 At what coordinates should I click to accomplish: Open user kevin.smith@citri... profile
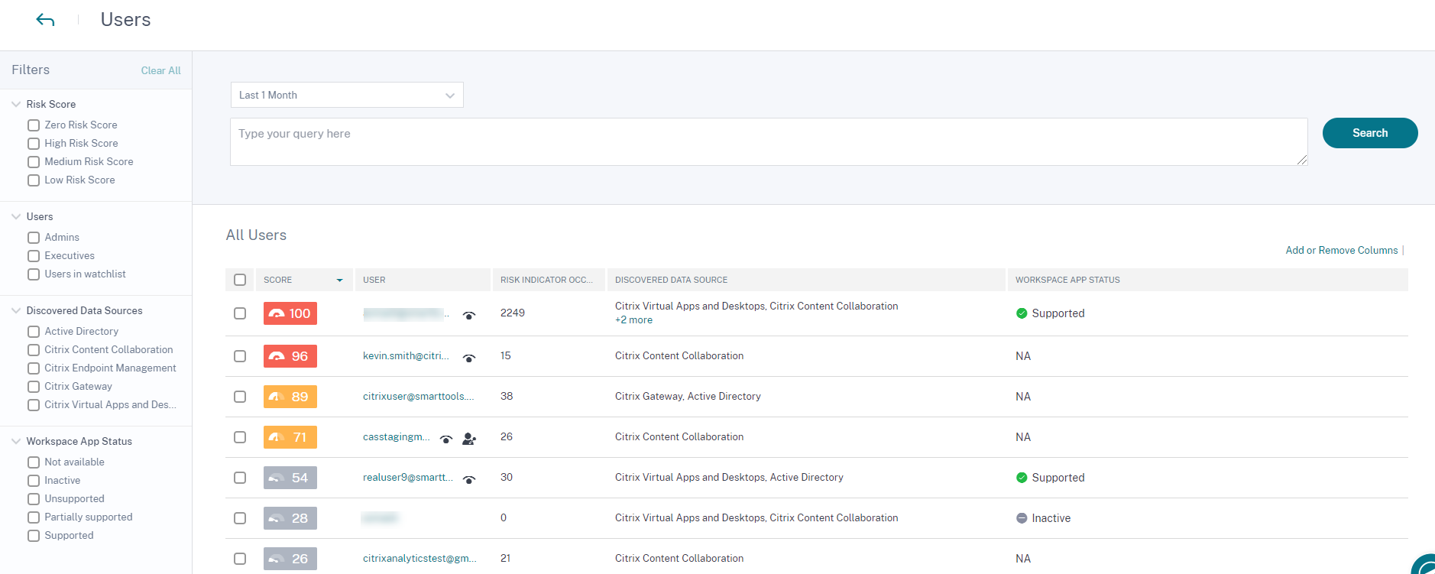[406, 356]
